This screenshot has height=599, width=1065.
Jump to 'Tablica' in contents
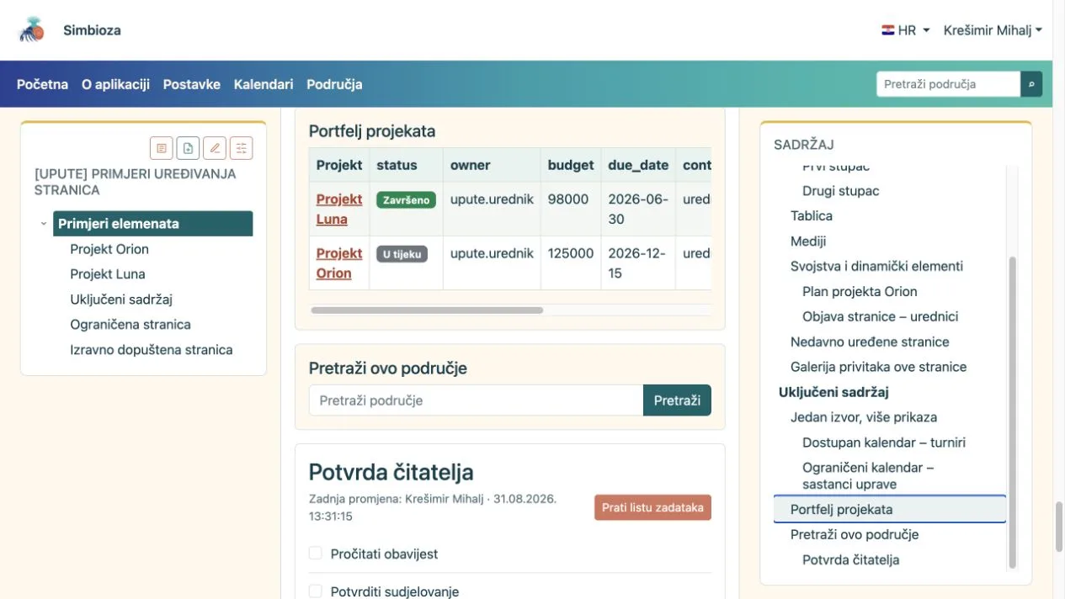[812, 216]
